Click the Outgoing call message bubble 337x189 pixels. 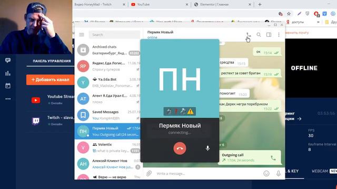(250, 157)
